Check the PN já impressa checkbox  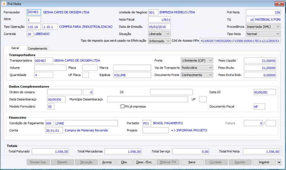click(x=122, y=106)
